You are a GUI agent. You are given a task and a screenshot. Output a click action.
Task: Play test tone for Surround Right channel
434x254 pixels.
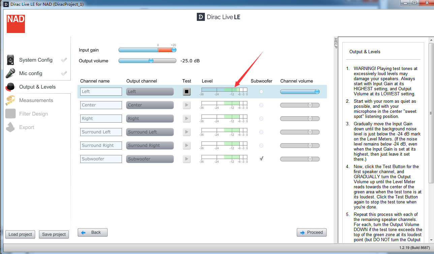point(186,146)
